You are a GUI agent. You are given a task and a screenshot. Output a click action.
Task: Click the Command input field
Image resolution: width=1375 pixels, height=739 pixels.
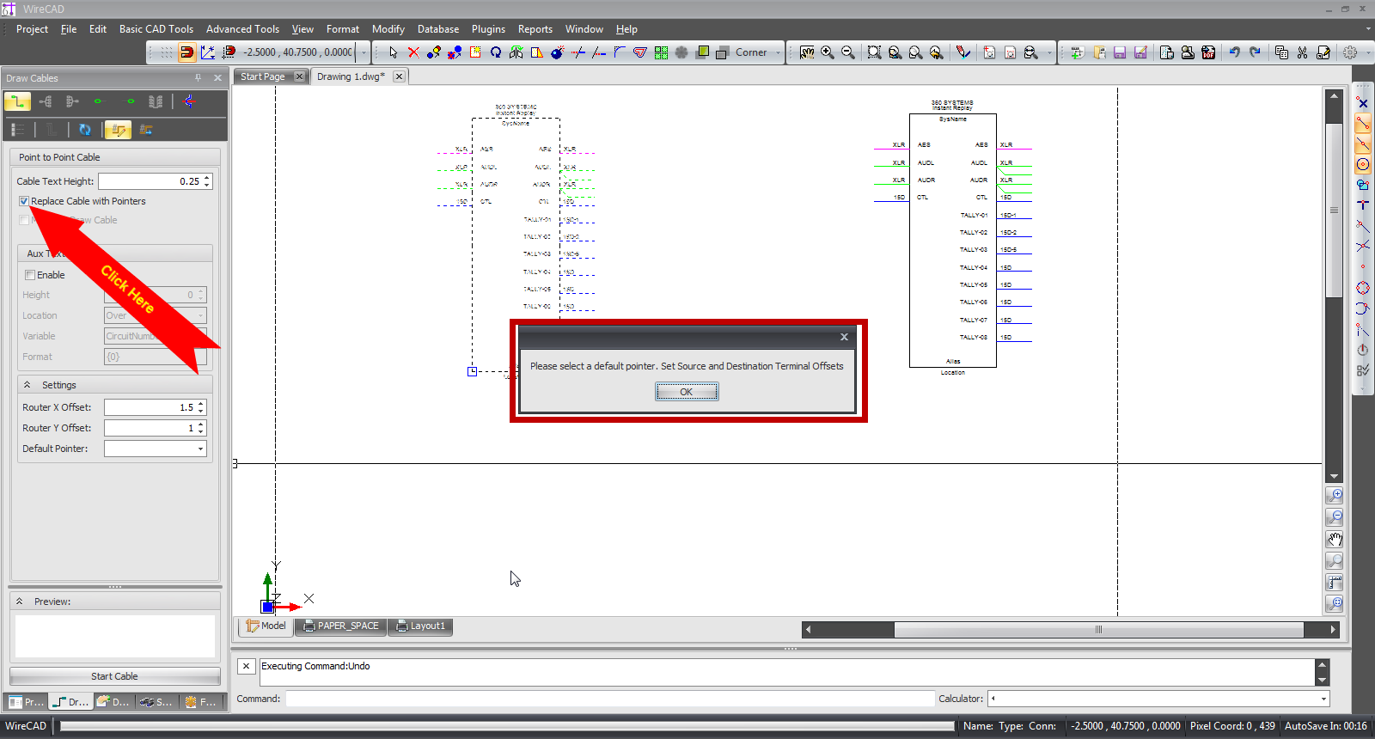(609, 699)
